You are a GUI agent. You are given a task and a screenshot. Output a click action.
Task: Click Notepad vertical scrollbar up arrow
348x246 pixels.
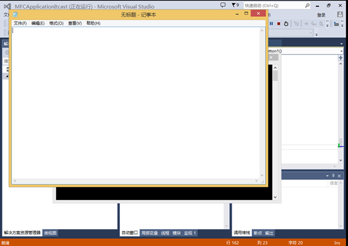[262, 30]
